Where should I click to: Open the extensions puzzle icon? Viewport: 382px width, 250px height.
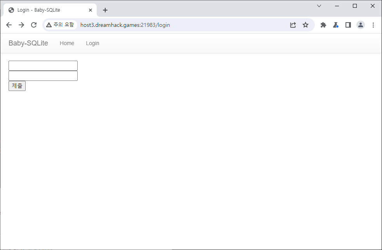[323, 25]
